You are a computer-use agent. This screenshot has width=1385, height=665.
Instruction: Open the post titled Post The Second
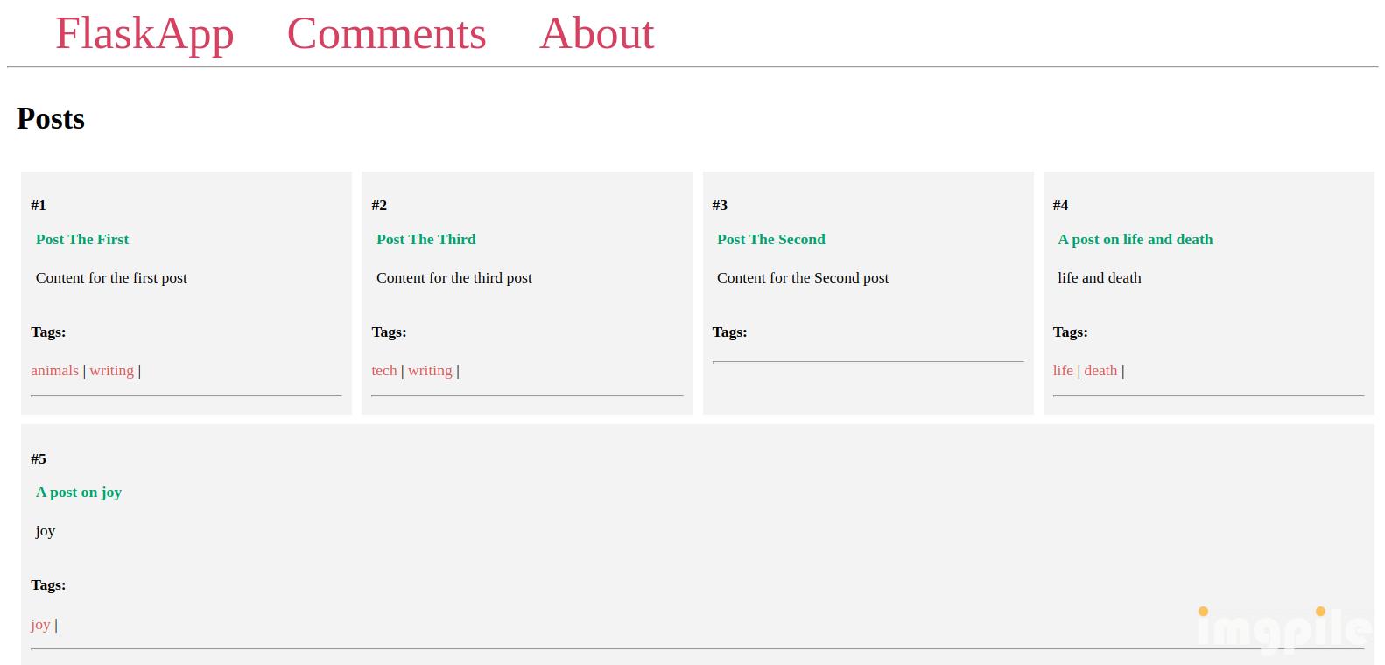pos(771,239)
